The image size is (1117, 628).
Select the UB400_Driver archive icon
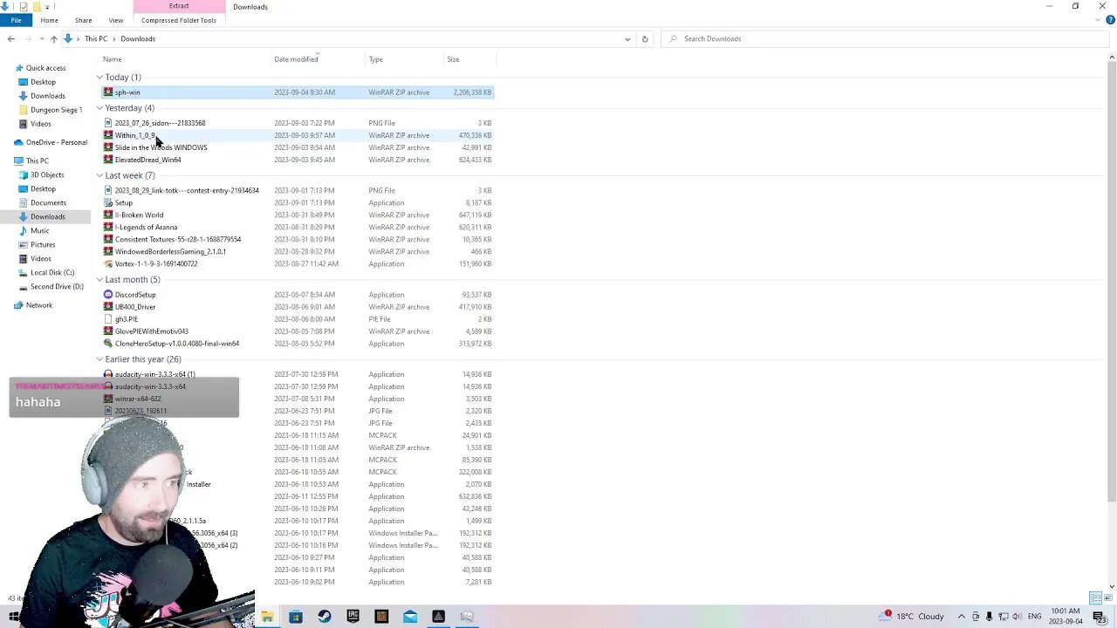point(108,307)
